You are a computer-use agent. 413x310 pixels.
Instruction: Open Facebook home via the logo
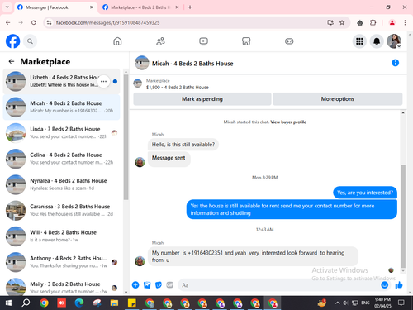click(x=12, y=41)
